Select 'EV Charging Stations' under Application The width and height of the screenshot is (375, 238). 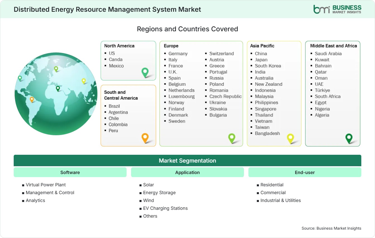(165, 208)
